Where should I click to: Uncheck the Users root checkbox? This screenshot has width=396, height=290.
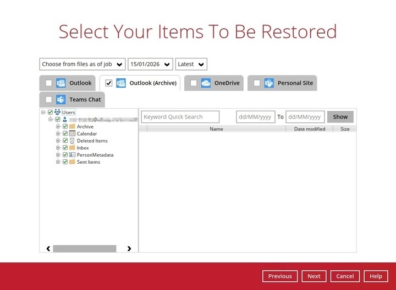tap(50, 112)
